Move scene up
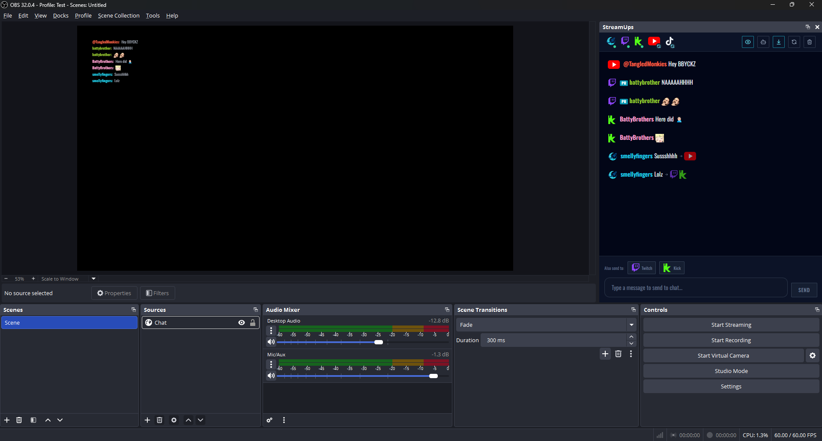822x441 pixels. coord(48,420)
